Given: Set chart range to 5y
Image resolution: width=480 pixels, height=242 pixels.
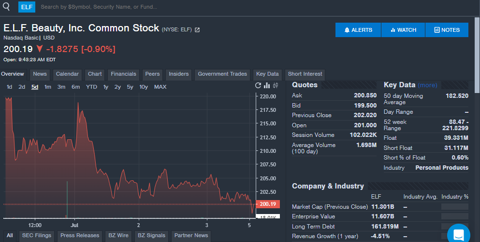Looking at the screenshot, I should point(130,87).
